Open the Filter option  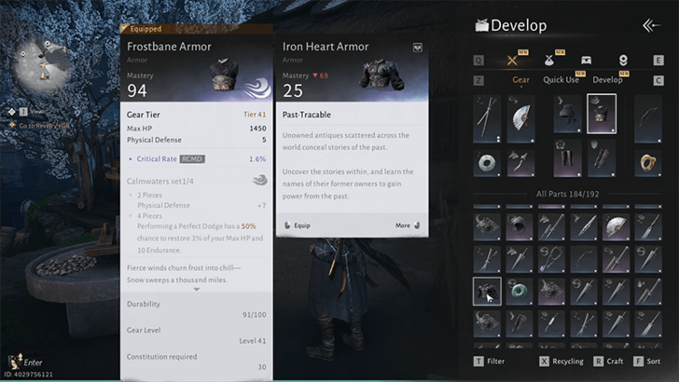tap(490, 362)
